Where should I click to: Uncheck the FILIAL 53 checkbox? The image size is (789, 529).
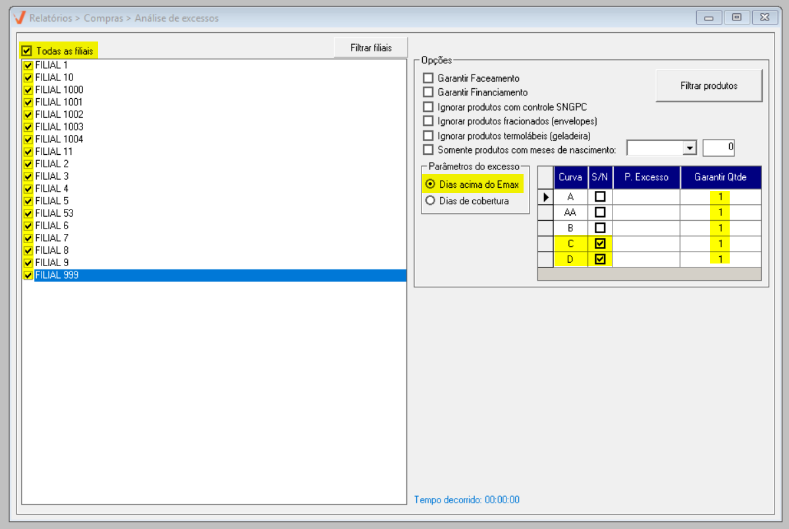pyautogui.click(x=28, y=213)
